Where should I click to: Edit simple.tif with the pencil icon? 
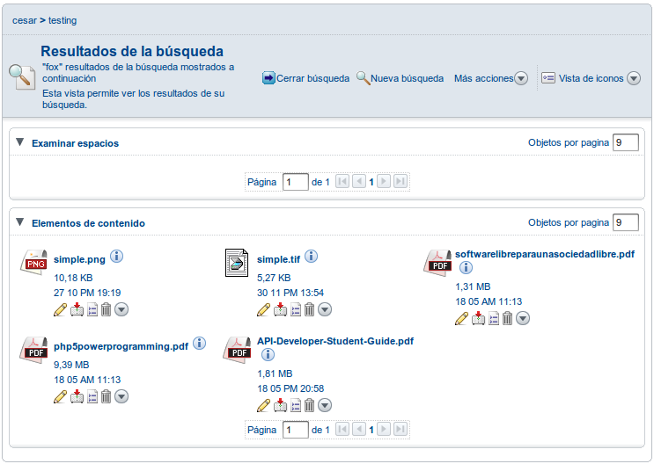[x=263, y=309]
